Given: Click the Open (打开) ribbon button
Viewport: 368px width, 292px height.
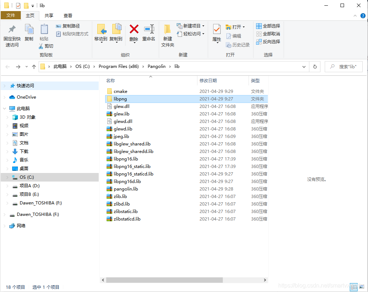Looking at the screenshot, I should [235, 27].
